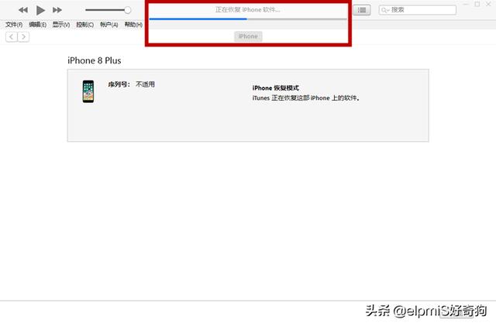Go forward with the right arrow button

(23, 37)
